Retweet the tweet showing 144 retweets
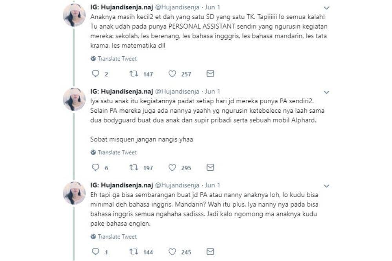The image size is (392, 261). [x=134, y=252]
